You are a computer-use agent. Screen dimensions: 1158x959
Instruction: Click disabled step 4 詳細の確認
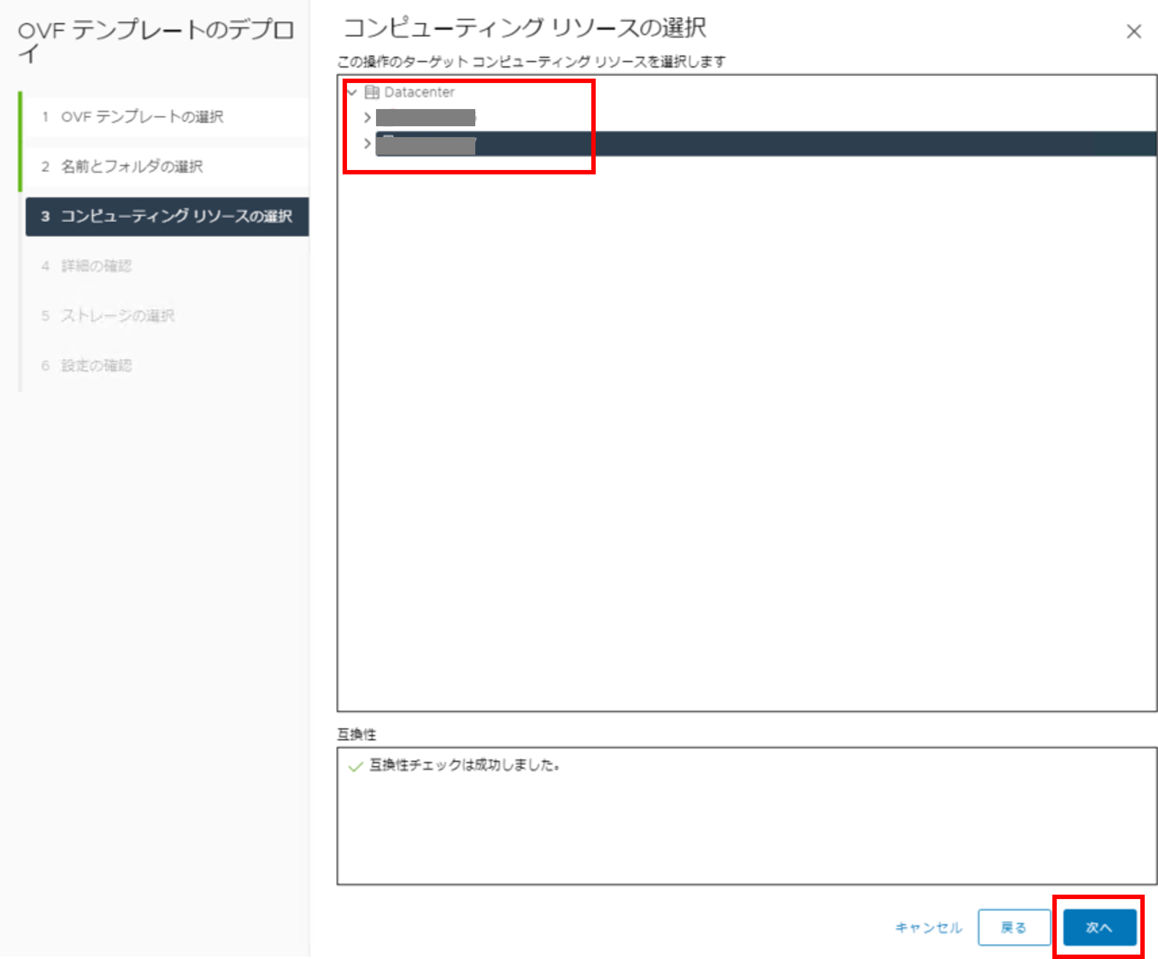tap(96, 266)
